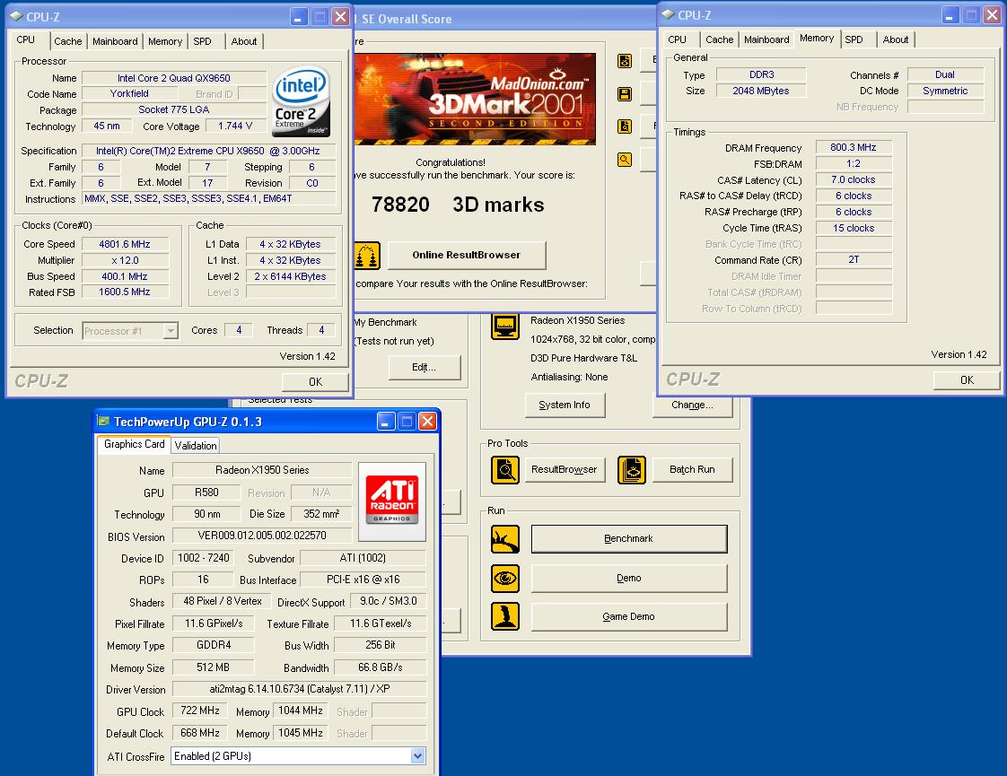Switch to SPD tab in left CPU-Z
The width and height of the screenshot is (1007, 776).
(202, 41)
